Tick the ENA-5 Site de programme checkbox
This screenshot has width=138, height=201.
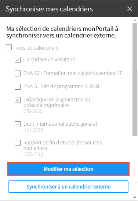point(18,87)
